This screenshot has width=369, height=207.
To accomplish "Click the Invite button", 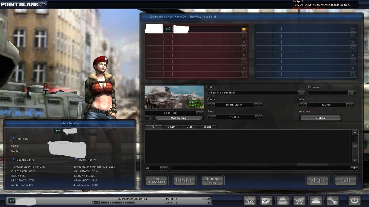I will point(184,181).
